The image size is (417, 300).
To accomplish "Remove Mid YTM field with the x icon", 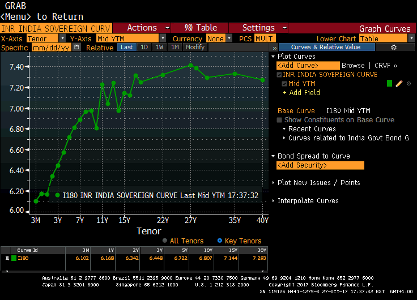I will [x=409, y=84].
